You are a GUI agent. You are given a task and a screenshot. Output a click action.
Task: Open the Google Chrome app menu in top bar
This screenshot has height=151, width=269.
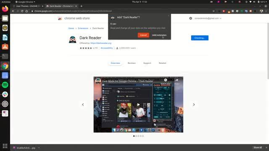pyautogui.click(x=25, y=2)
